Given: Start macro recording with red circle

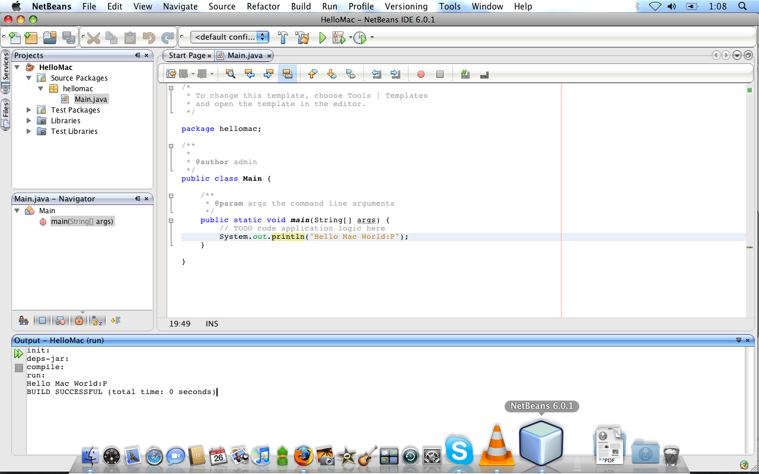Looking at the screenshot, I should pos(421,74).
